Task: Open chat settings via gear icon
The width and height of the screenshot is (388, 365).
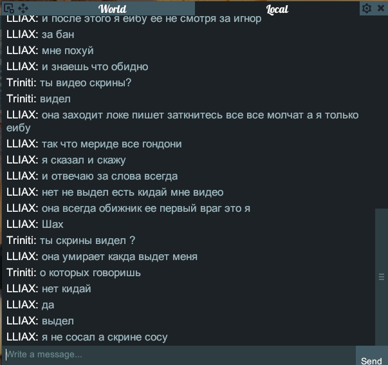Action: [x=367, y=8]
